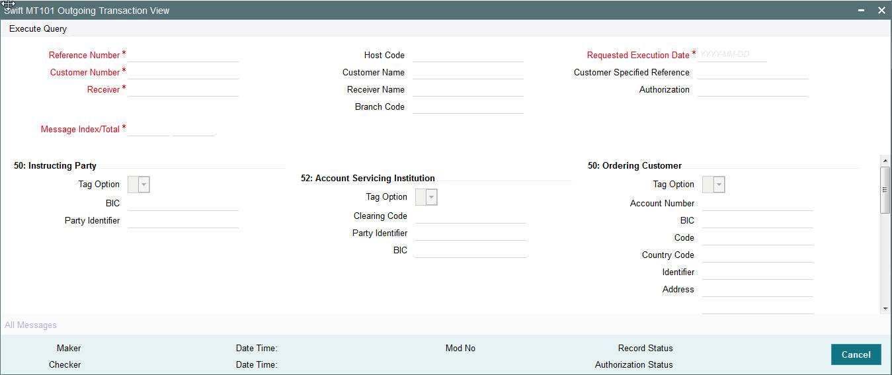Click the Record Status label
Screen dimensions: 892x375
[x=645, y=348]
